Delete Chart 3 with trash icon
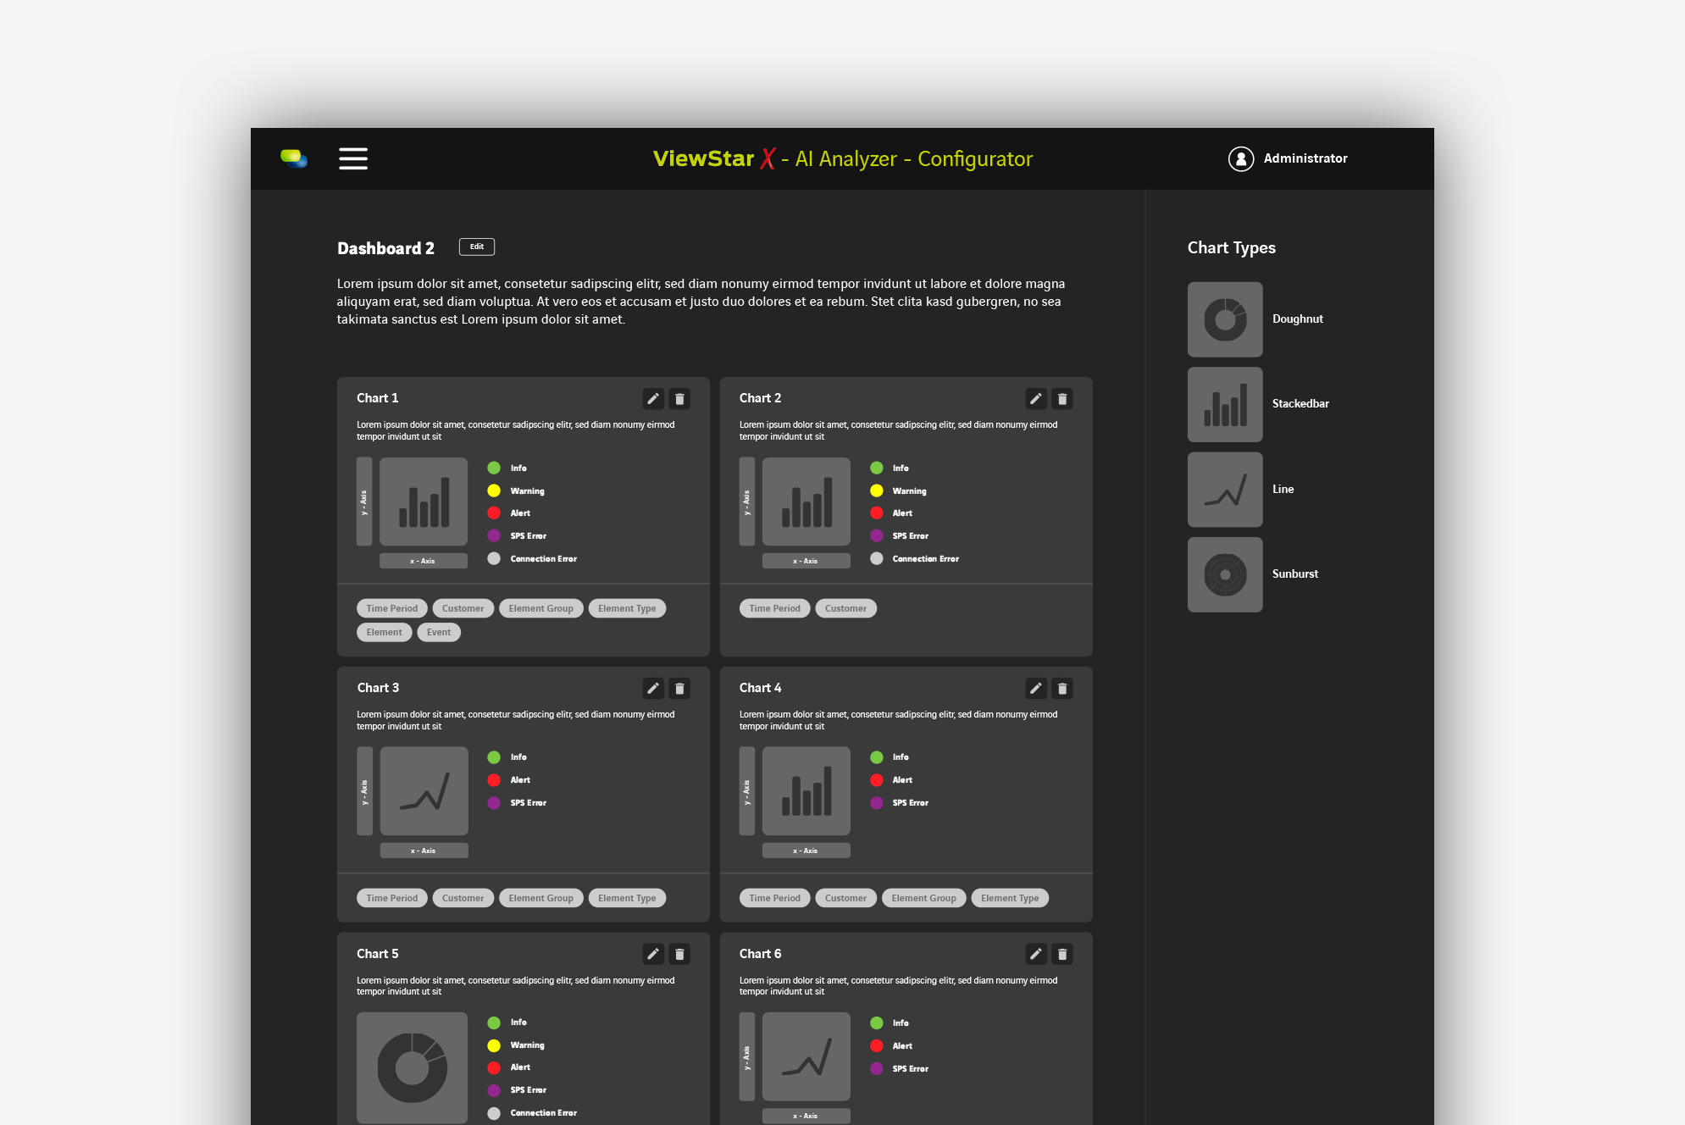 (679, 689)
